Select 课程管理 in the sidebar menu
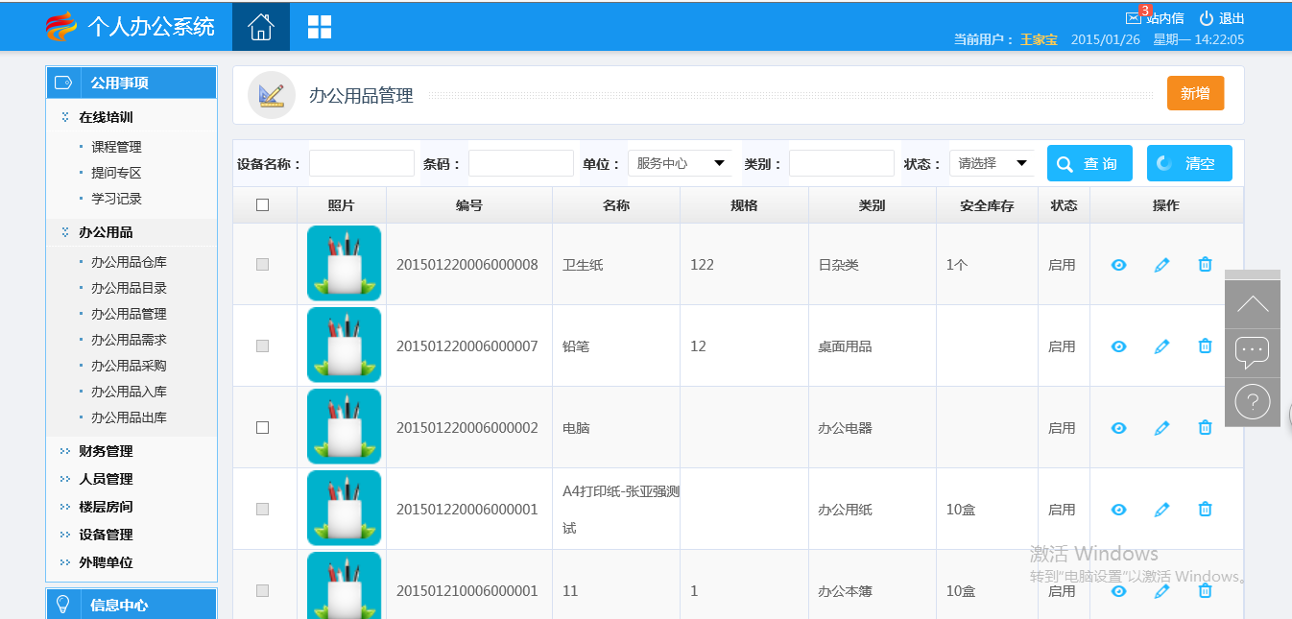Viewport: 1292px width, 619px height. point(116,147)
